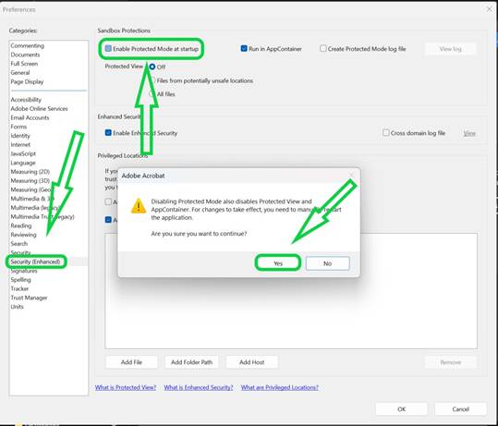This screenshot has height=426, width=498.
Task: Select the Commenting category
Action: (28, 46)
